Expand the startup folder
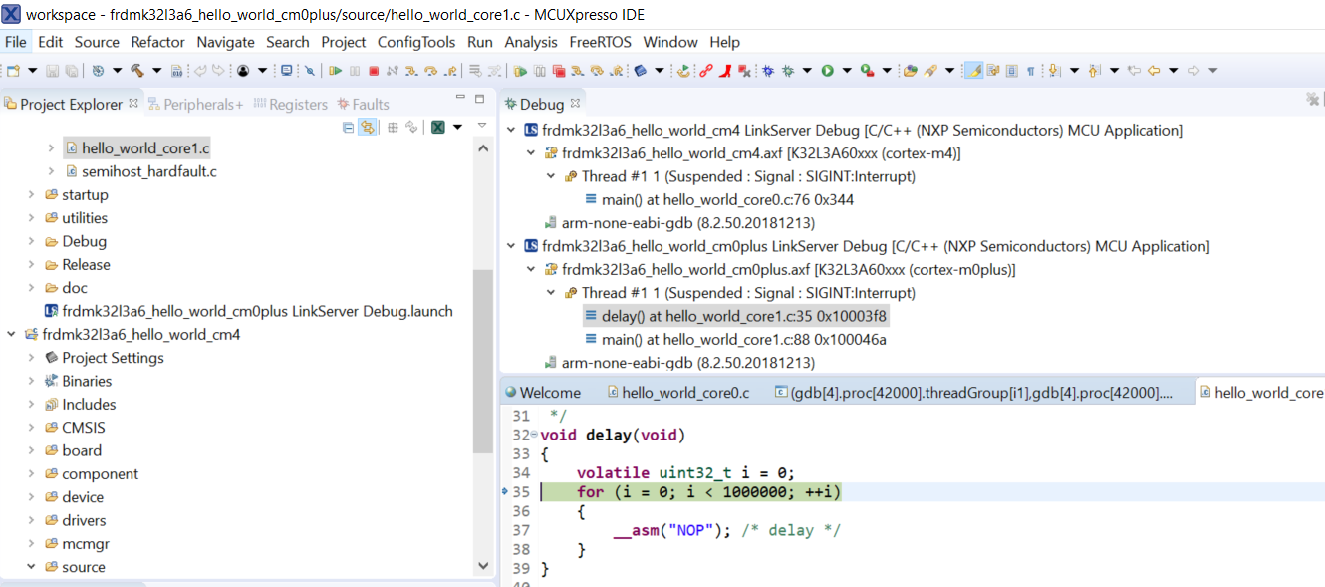This screenshot has width=1325, height=587. (x=32, y=195)
